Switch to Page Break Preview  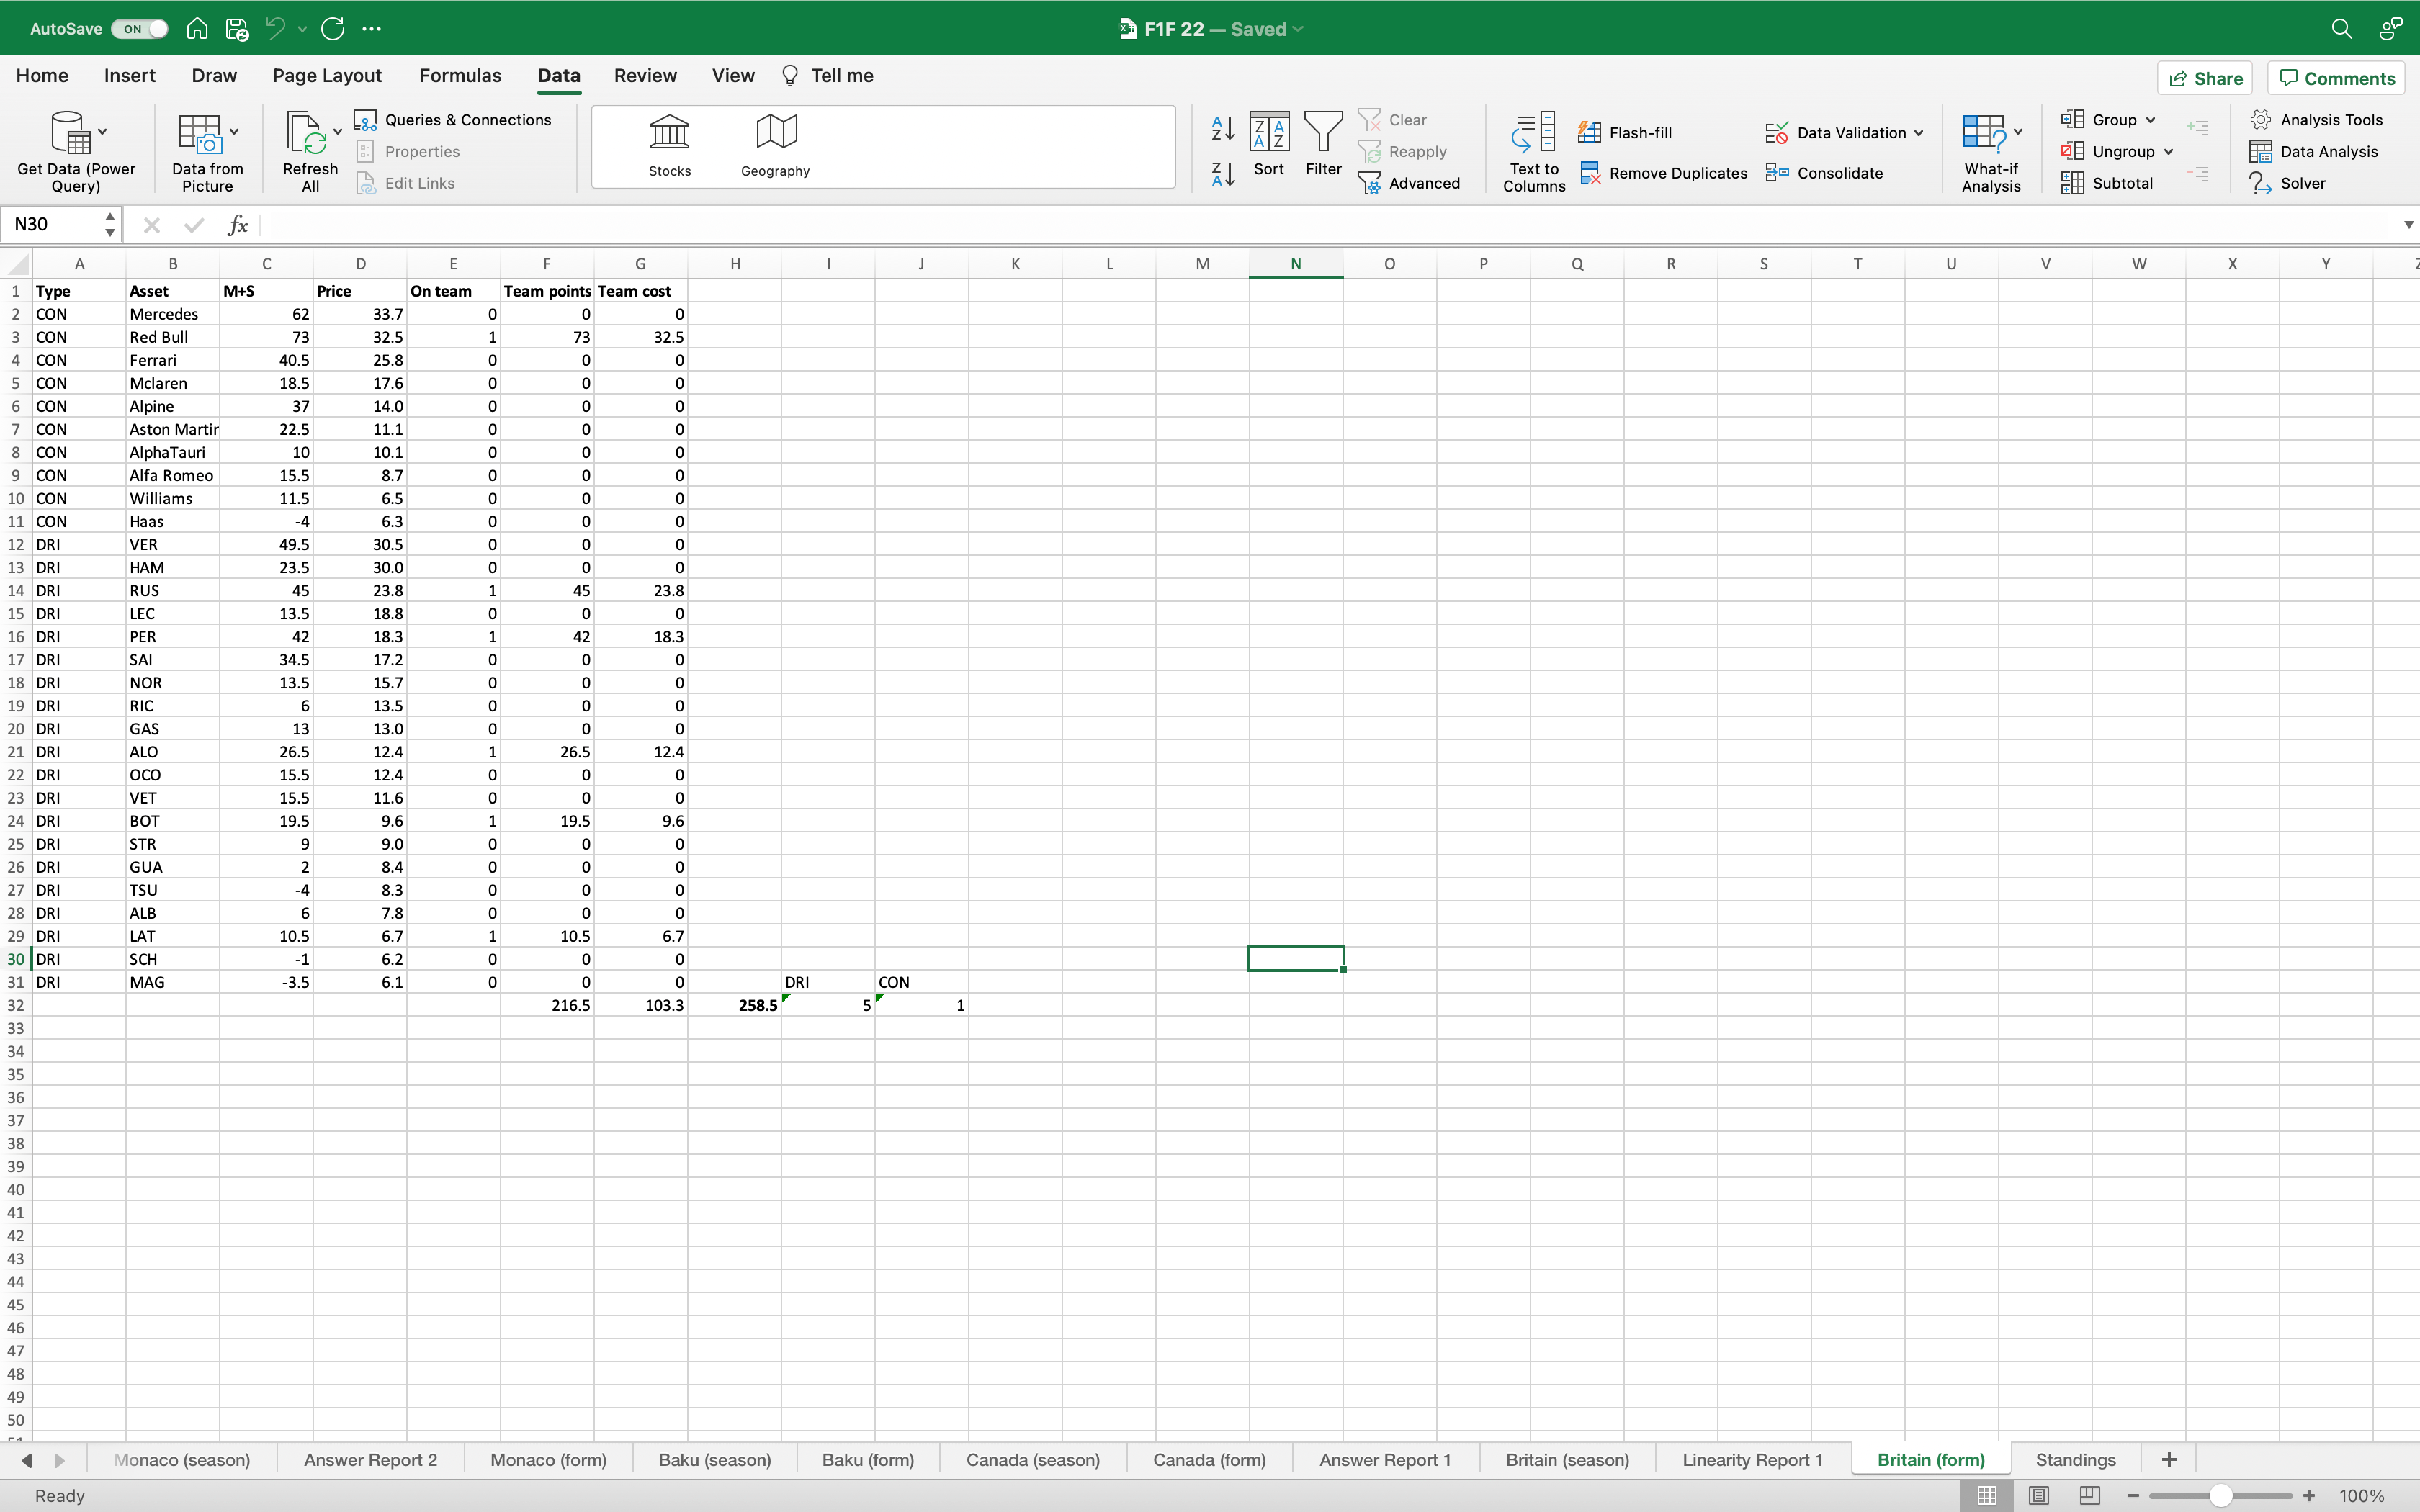pos(2090,1495)
